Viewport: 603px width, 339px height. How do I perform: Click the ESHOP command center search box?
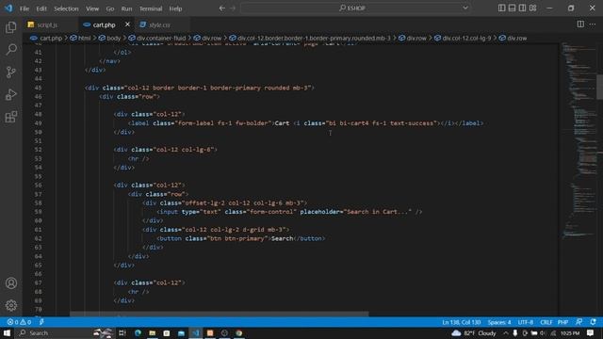coord(355,8)
